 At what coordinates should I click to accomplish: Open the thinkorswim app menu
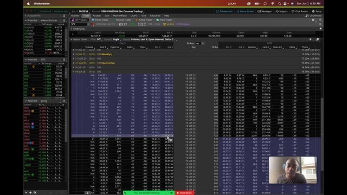pyautogui.click(x=41, y=4)
